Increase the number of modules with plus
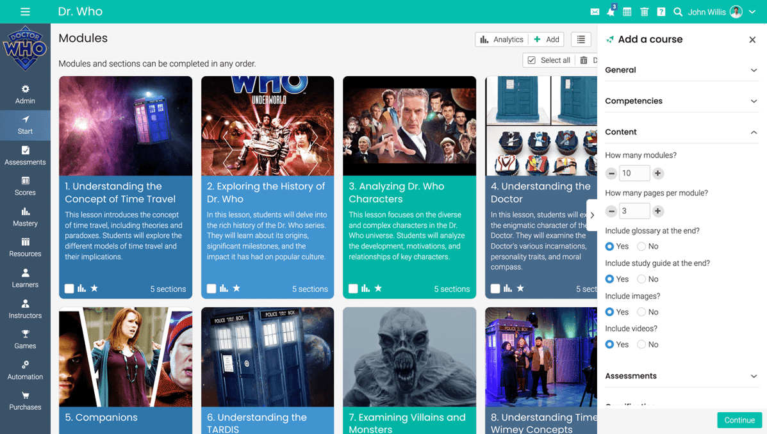Image resolution: width=767 pixels, height=434 pixels. [x=657, y=173]
